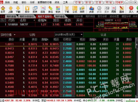This screenshot has height=102, width=138.
Task: Click the 涨幅% header beside 名称
Action: coord(42,20)
